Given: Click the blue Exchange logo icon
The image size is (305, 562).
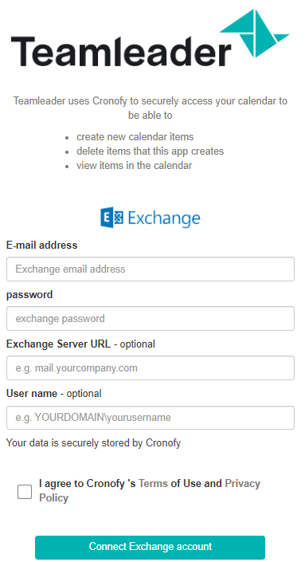Looking at the screenshot, I should click(111, 217).
